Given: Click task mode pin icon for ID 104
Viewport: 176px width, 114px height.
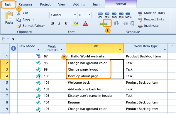Looking at the screenshot, I should (38, 103).
